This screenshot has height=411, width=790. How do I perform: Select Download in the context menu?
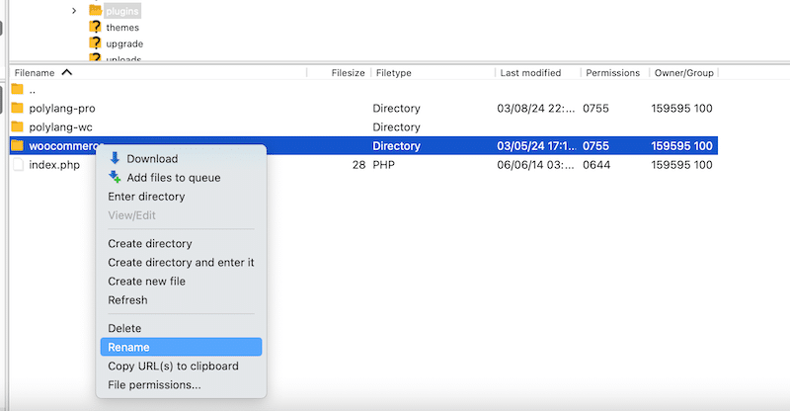[x=152, y=159]
